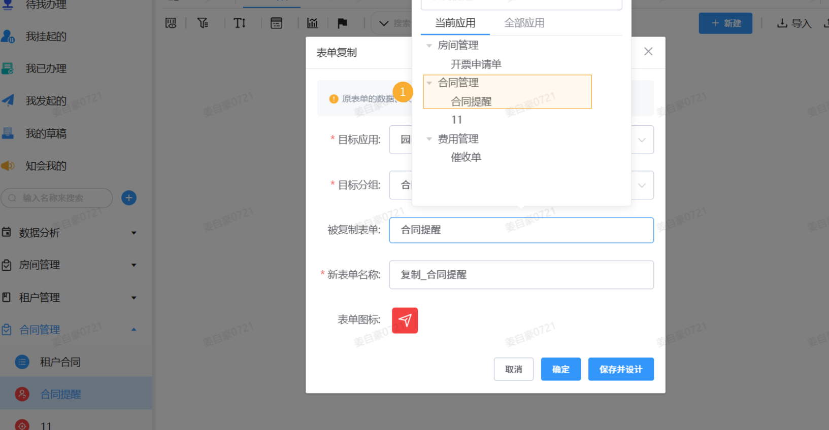Click the blue plus add button in sidebar

(129, 198)
